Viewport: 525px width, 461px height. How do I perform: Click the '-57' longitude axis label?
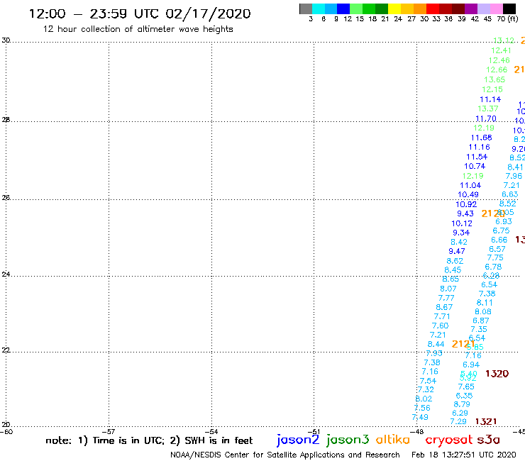109,432
